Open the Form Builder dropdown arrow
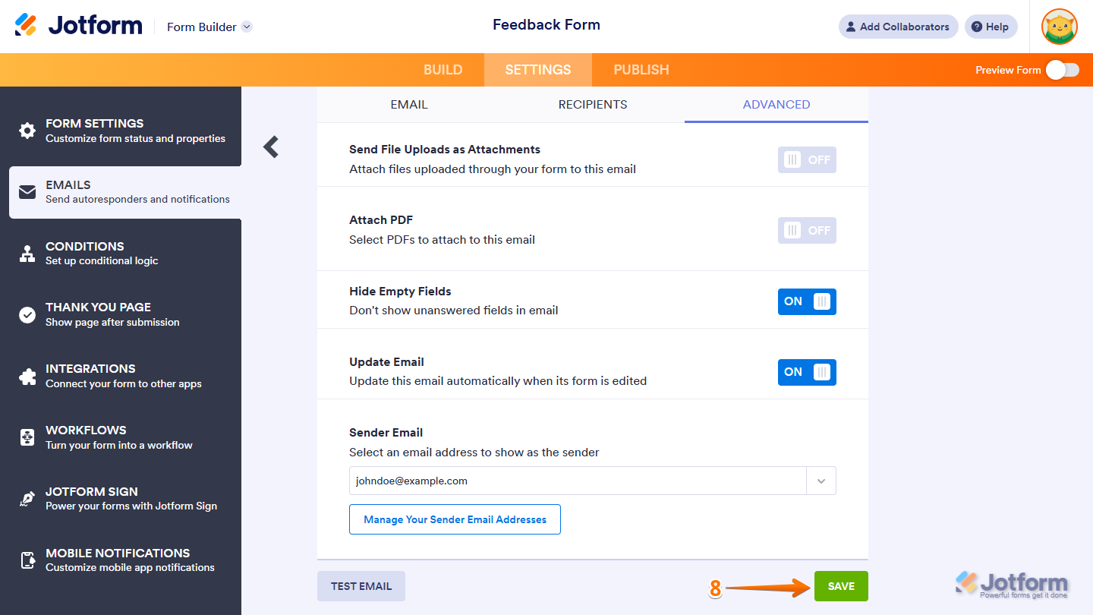Screen dimensions: 1093x615 (247, 27)
